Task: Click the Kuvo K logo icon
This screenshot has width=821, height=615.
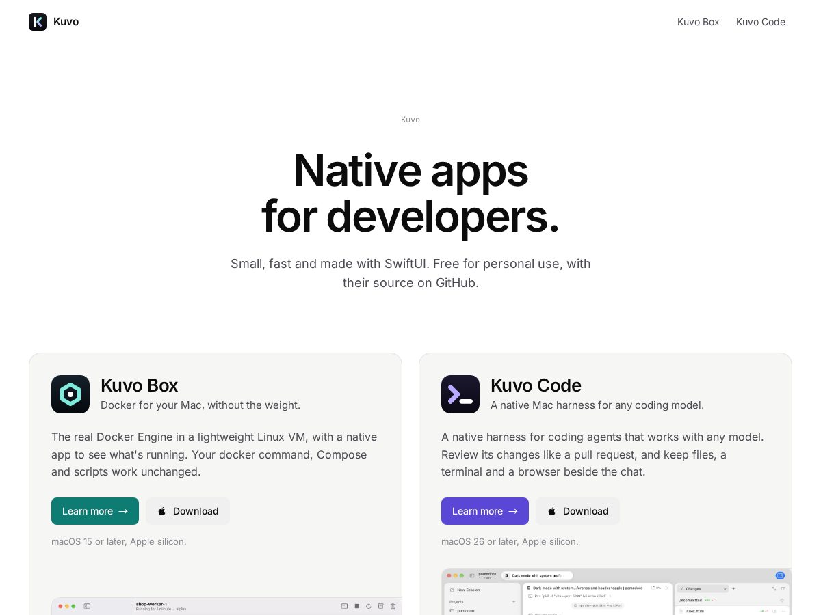Action: (x=38, y=22)
